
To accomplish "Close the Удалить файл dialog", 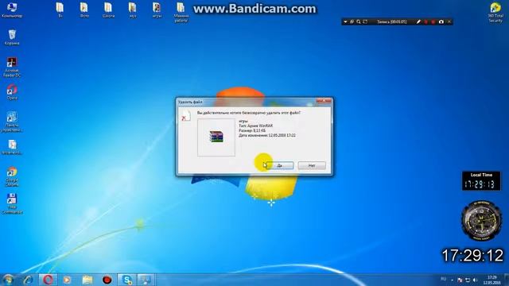I will click(323, 101).
